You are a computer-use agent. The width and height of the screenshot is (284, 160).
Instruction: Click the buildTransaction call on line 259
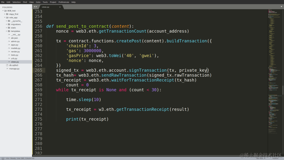click(187, 41)
